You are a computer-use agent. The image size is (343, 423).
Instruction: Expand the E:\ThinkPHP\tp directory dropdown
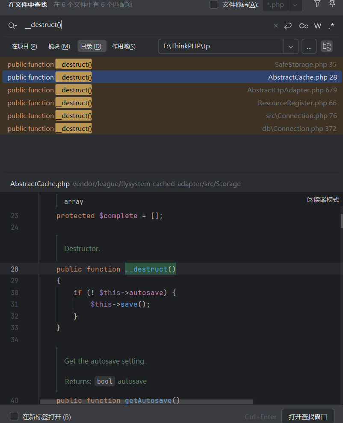point(291,46)
